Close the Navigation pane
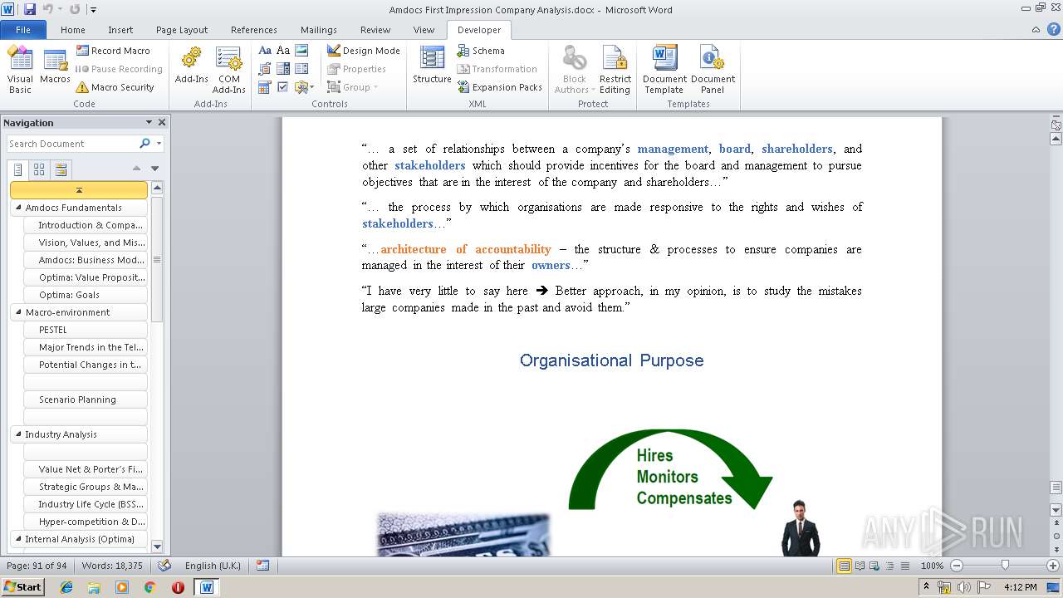Screen dimensions: 1063x598 [x=162, y=122]
